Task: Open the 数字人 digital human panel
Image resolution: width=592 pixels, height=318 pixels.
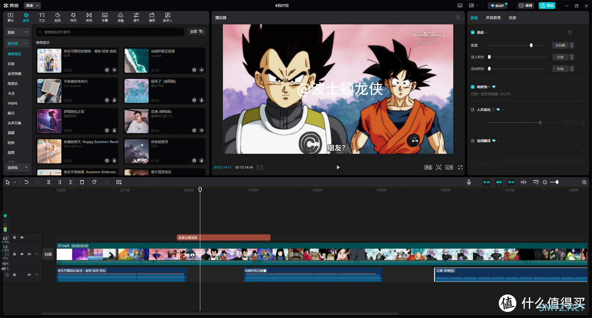Action: coord(168,18)
